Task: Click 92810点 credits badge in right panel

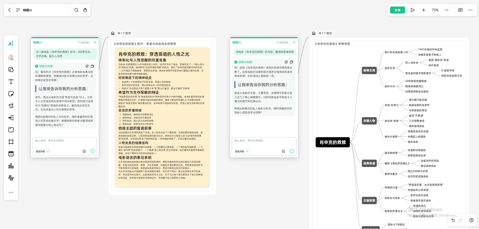Action: tap(283, 42)
